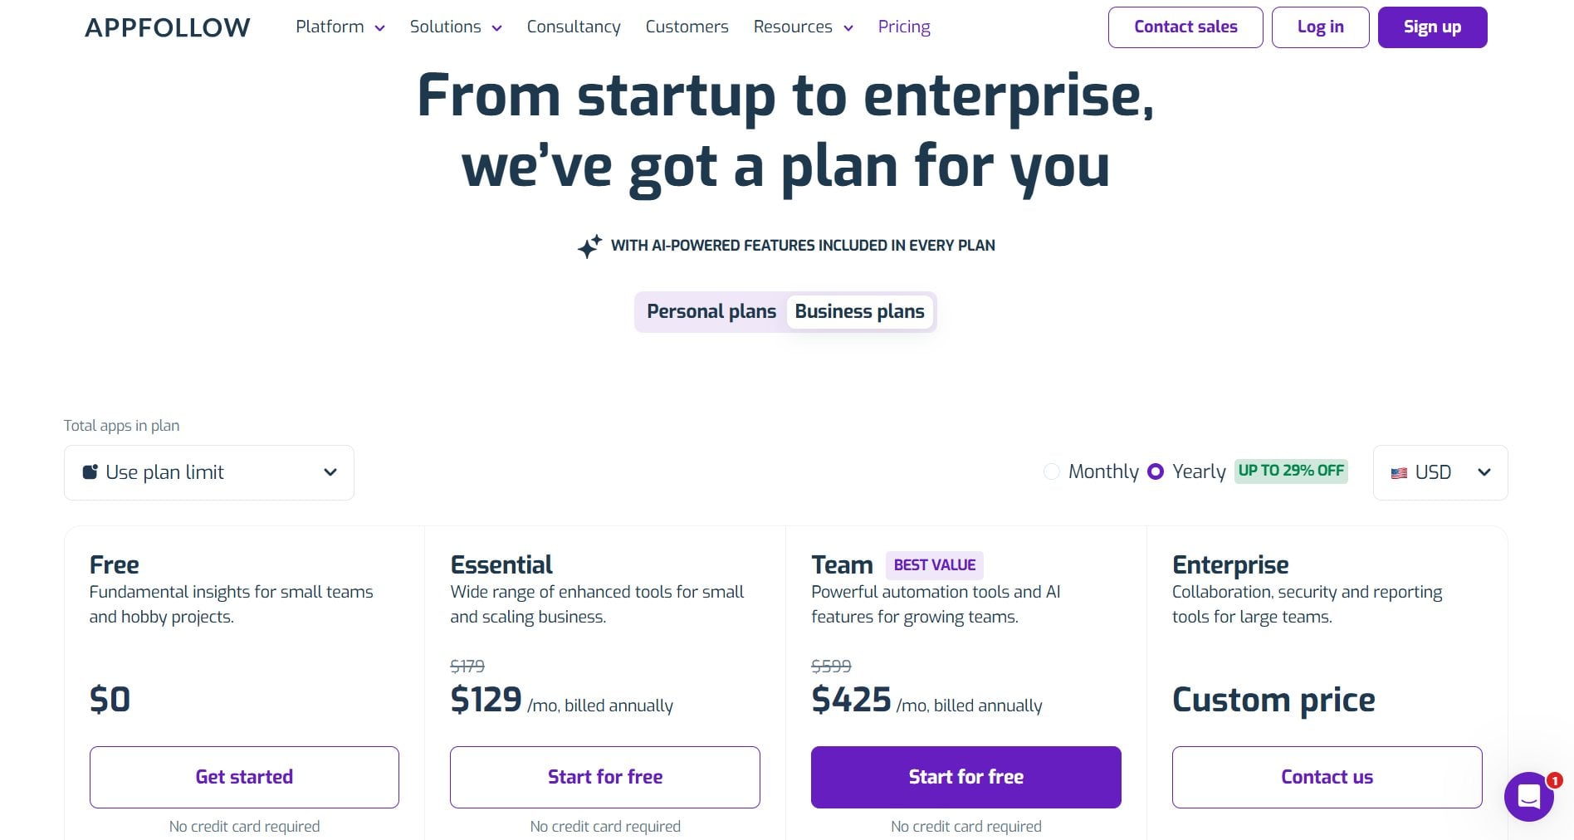Expand the Resources menu
This screenshot has width=1574, height=840.
click(x=802, y=27)
